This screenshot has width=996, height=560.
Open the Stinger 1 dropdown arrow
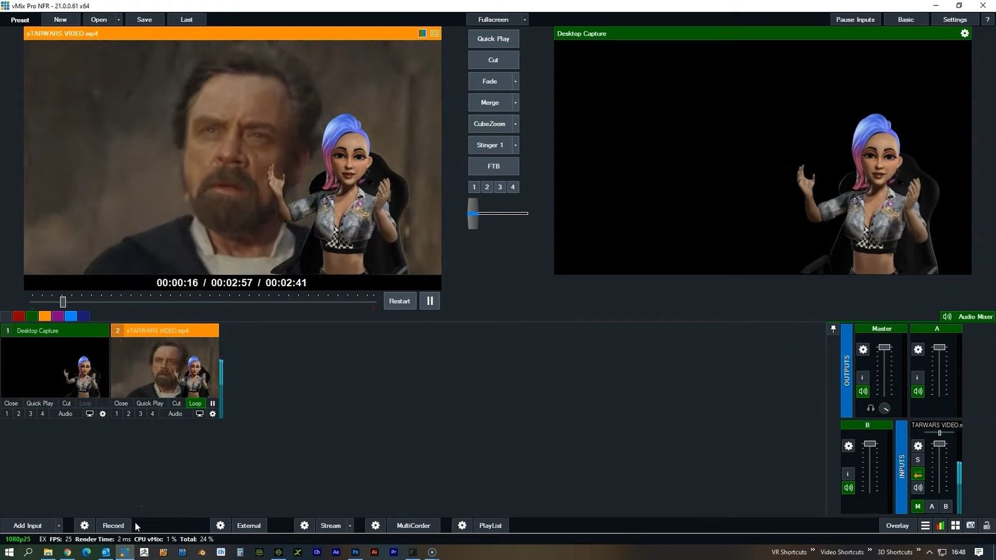coord(515,145)
